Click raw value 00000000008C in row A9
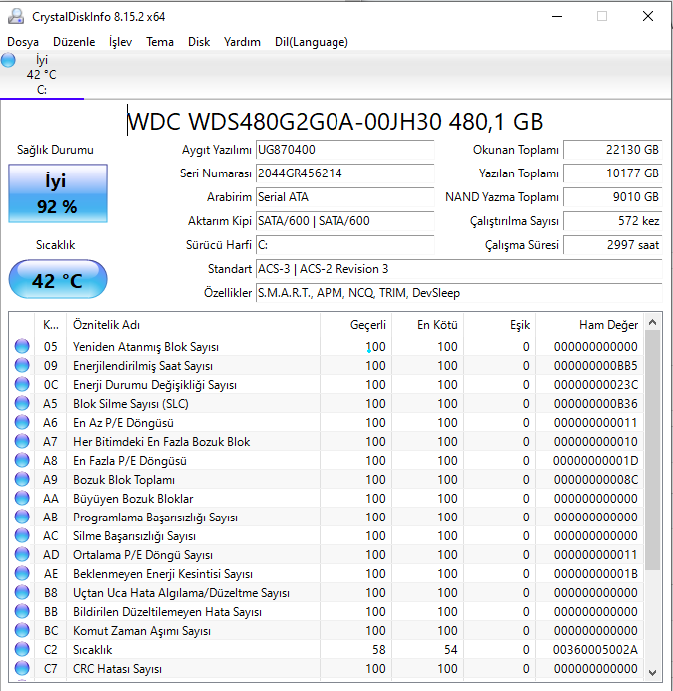 (596, 479)
